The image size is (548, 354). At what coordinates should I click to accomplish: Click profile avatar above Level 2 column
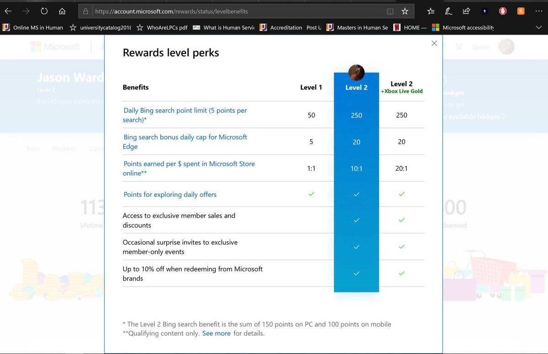356,72
